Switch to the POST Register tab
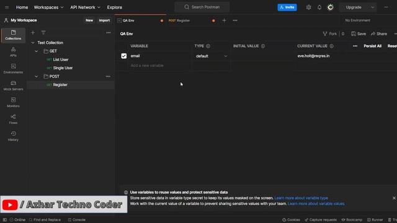The height and width of the screenshot is (223, 397). point(192,20)
